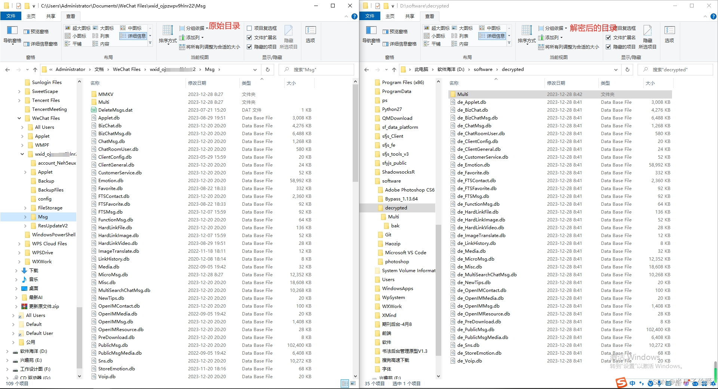Open Share tab in left window
This screenshot has height=389, width=718.
click(x=51, y=16)
